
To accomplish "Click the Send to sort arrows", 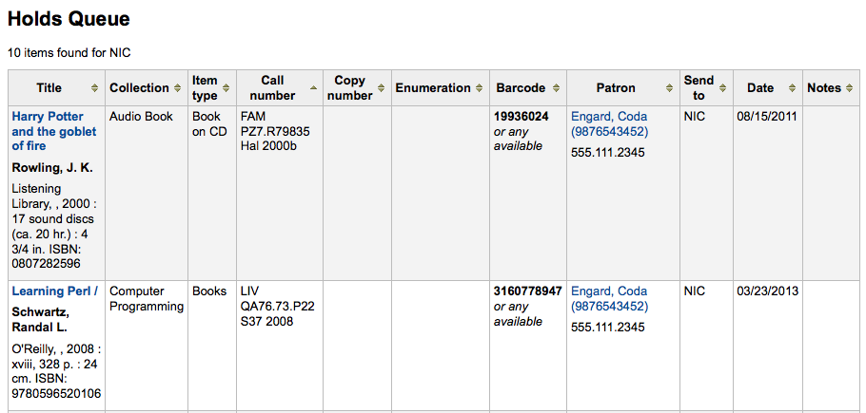I will 723,88.
